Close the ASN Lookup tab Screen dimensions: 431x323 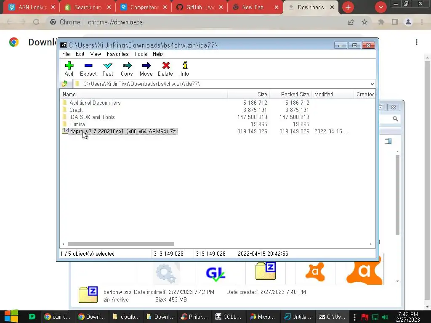pyautogui.click(x=53, y=8)
